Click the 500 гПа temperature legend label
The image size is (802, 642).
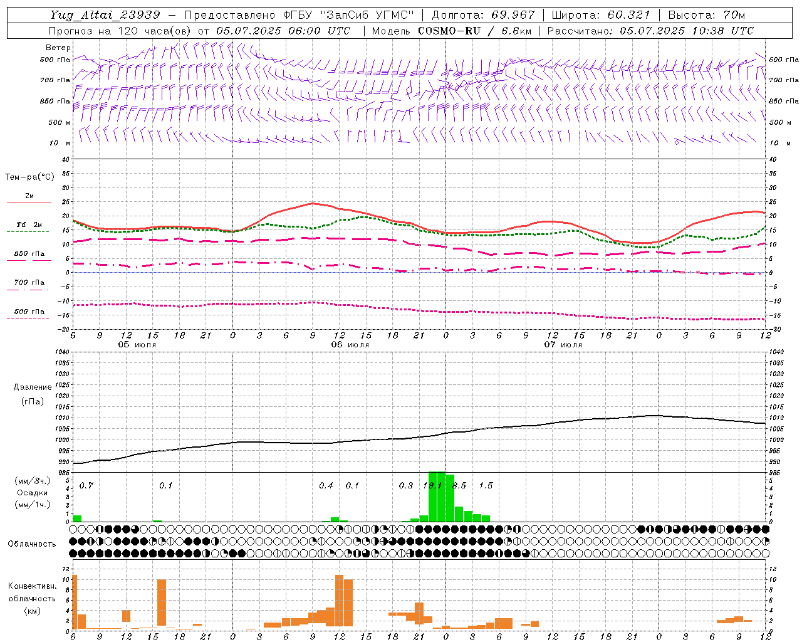coord(29,312)
